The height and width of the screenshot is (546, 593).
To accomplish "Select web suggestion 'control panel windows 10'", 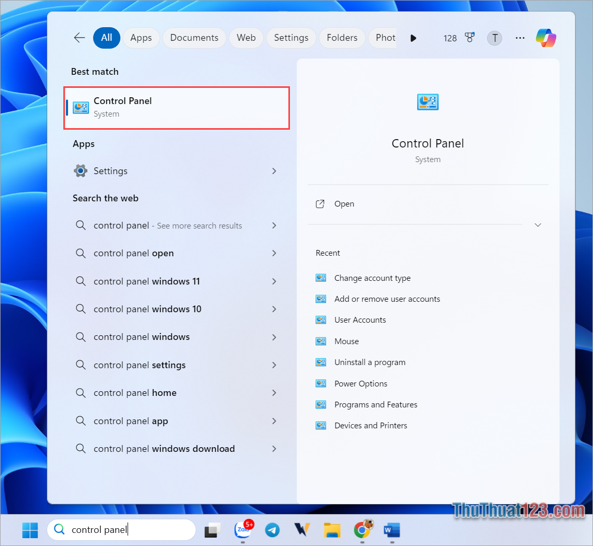I will point(148,309).
